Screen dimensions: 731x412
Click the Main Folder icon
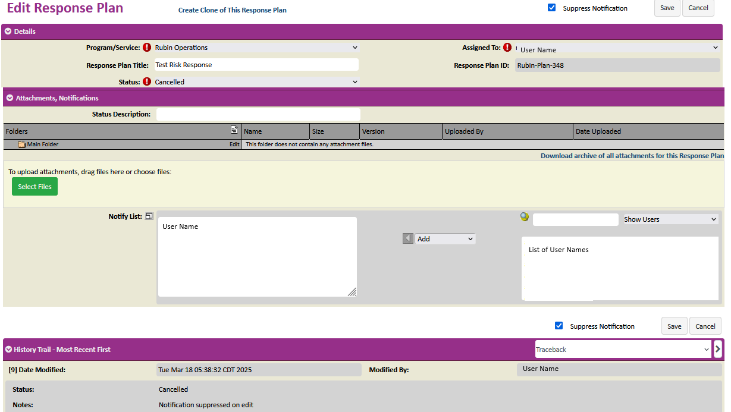[21, 144]
